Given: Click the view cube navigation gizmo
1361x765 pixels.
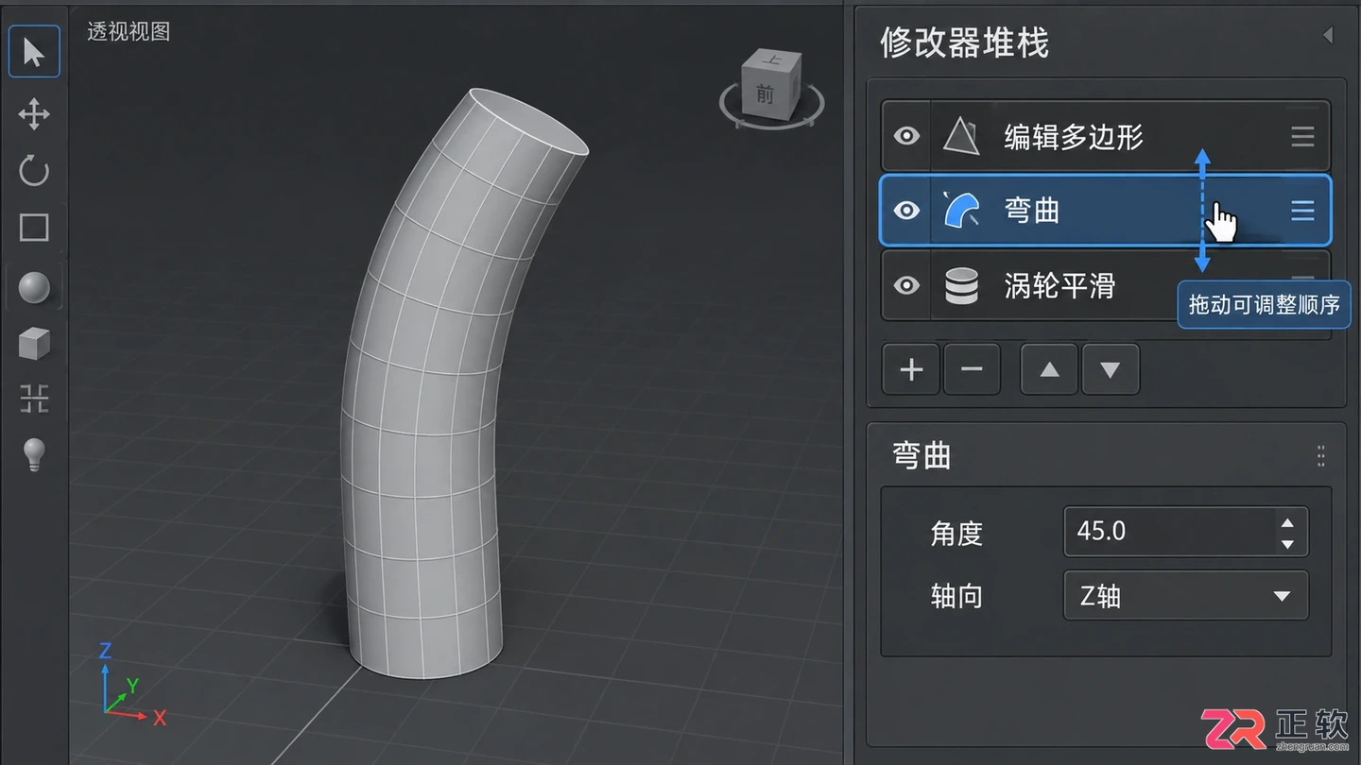Looking at the screenshot, I should click(771, 89).
